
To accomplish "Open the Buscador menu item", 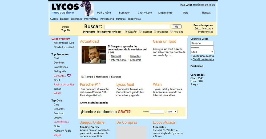I will [x=124, y=13].
